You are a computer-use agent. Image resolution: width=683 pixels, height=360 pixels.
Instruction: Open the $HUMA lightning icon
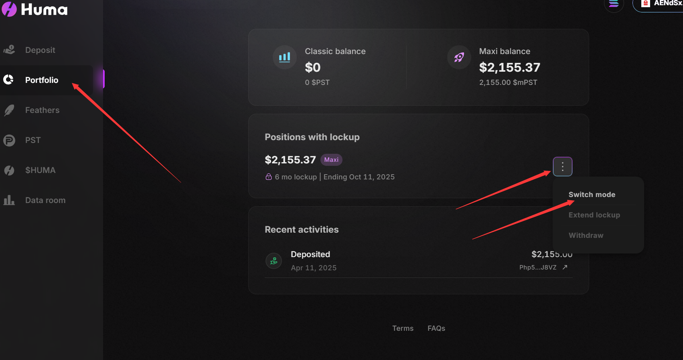click(x=9, y=170)
